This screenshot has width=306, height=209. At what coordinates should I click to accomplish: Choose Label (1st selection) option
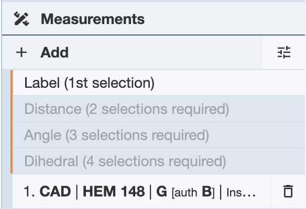[x=159, y=83]
